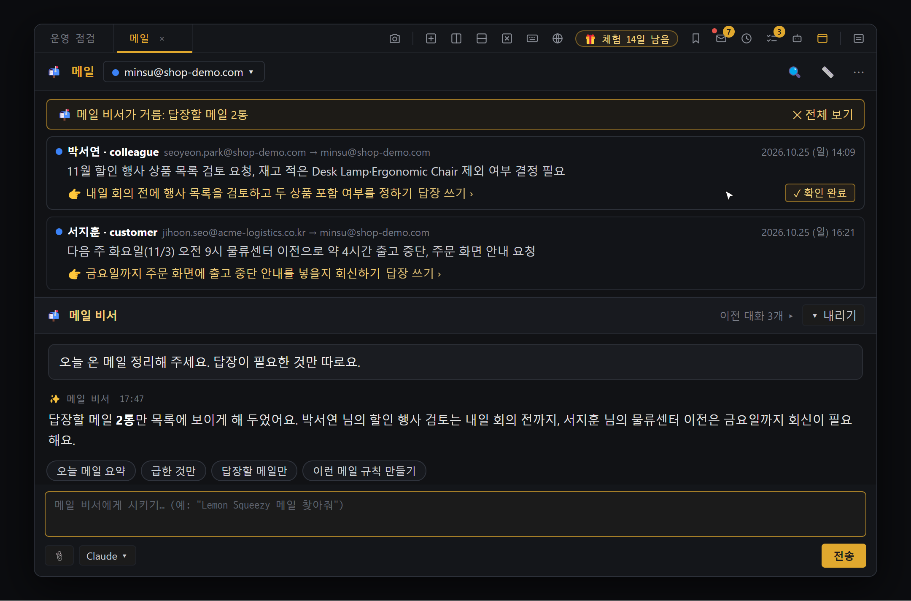Click the camera screenshot icon
This screenshot has height=601, width=911.
tap(395, 38)
